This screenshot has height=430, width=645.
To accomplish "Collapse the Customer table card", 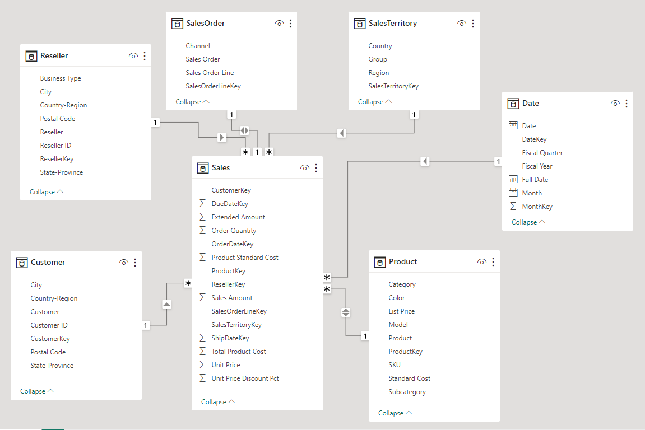I will point(37,391).
